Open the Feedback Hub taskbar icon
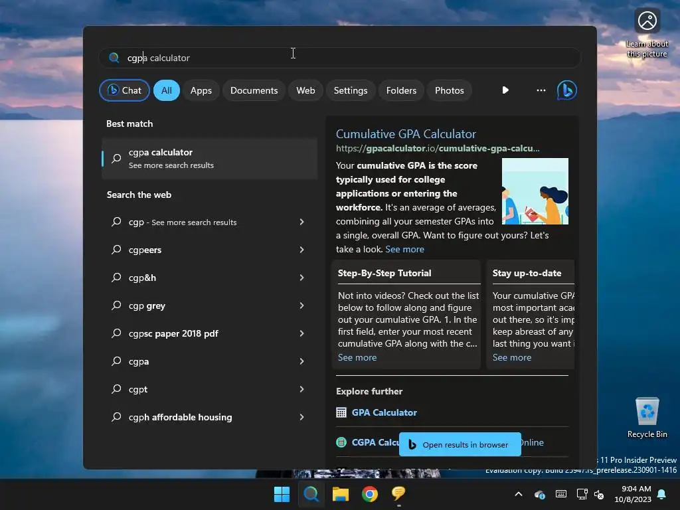The height and width of the screenshot is (510, 680). pyautogui.click(x=398, y=493)
